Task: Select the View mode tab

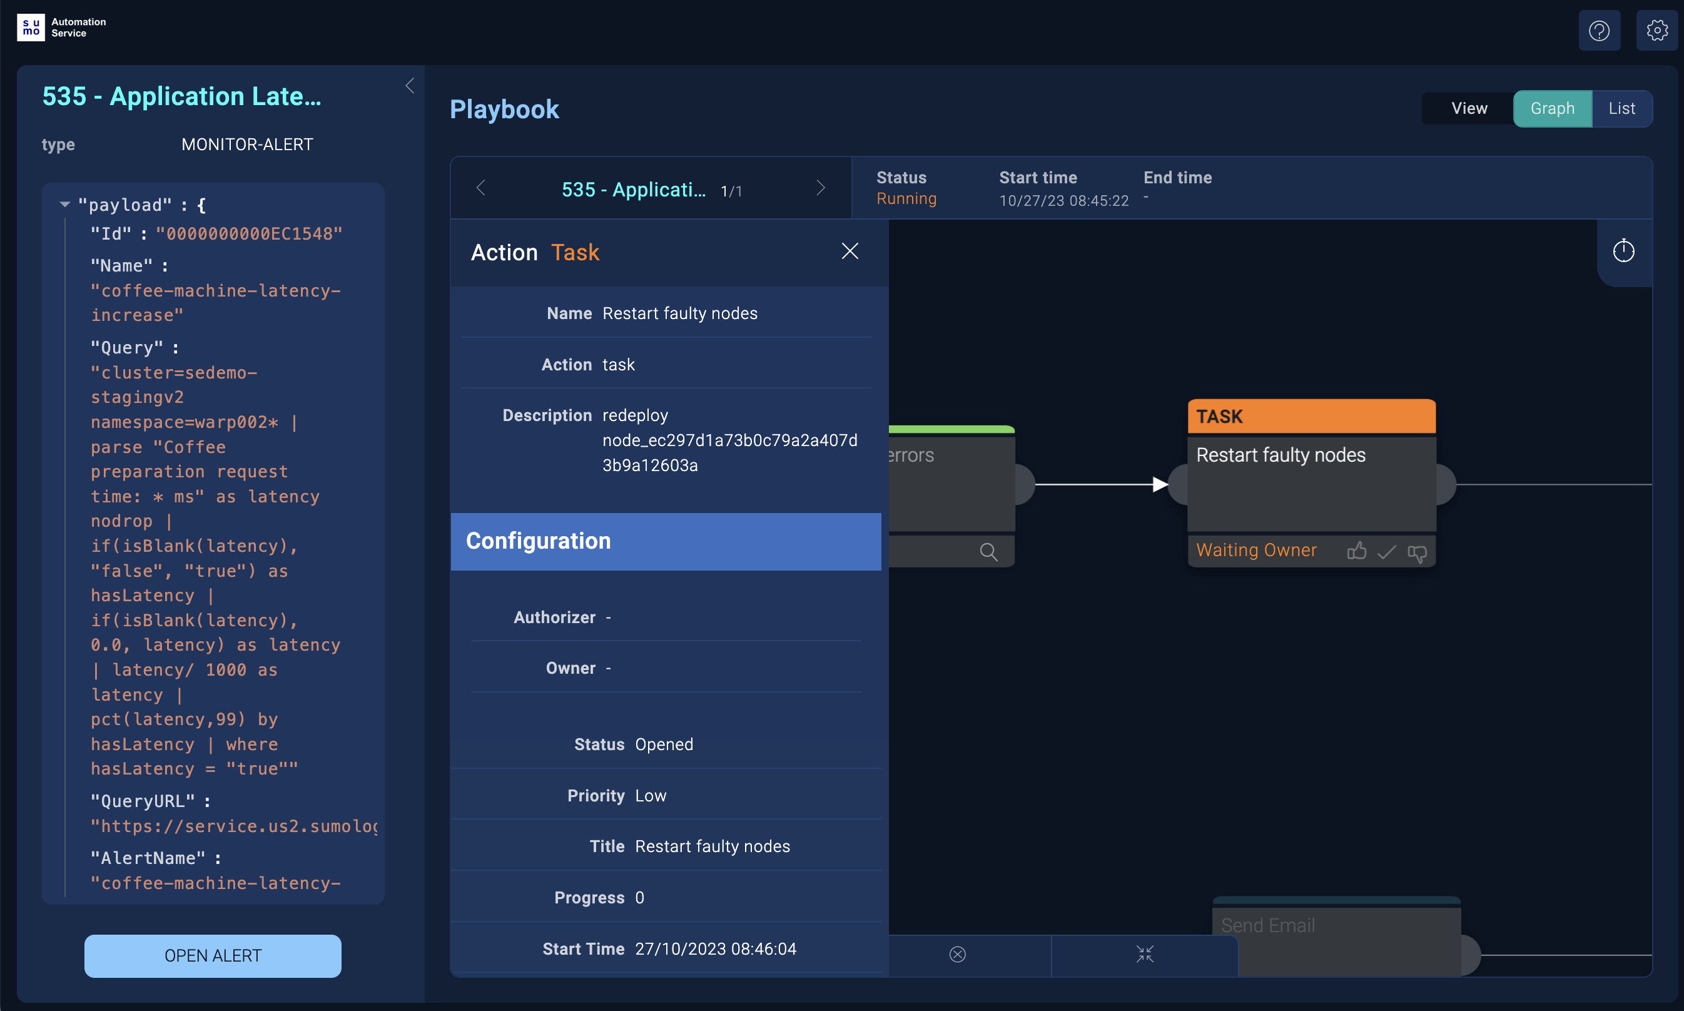Action: click(1469, 108)
